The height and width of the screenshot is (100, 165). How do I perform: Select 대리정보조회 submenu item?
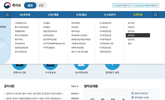click(x=20, y=43)
